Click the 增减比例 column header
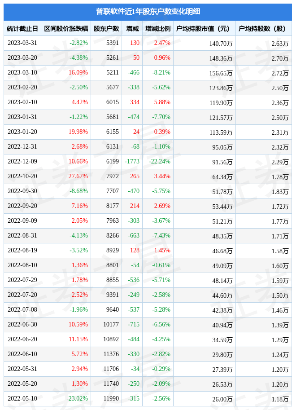The height and width of the screenshot is (410, 292). pos(158,28)
